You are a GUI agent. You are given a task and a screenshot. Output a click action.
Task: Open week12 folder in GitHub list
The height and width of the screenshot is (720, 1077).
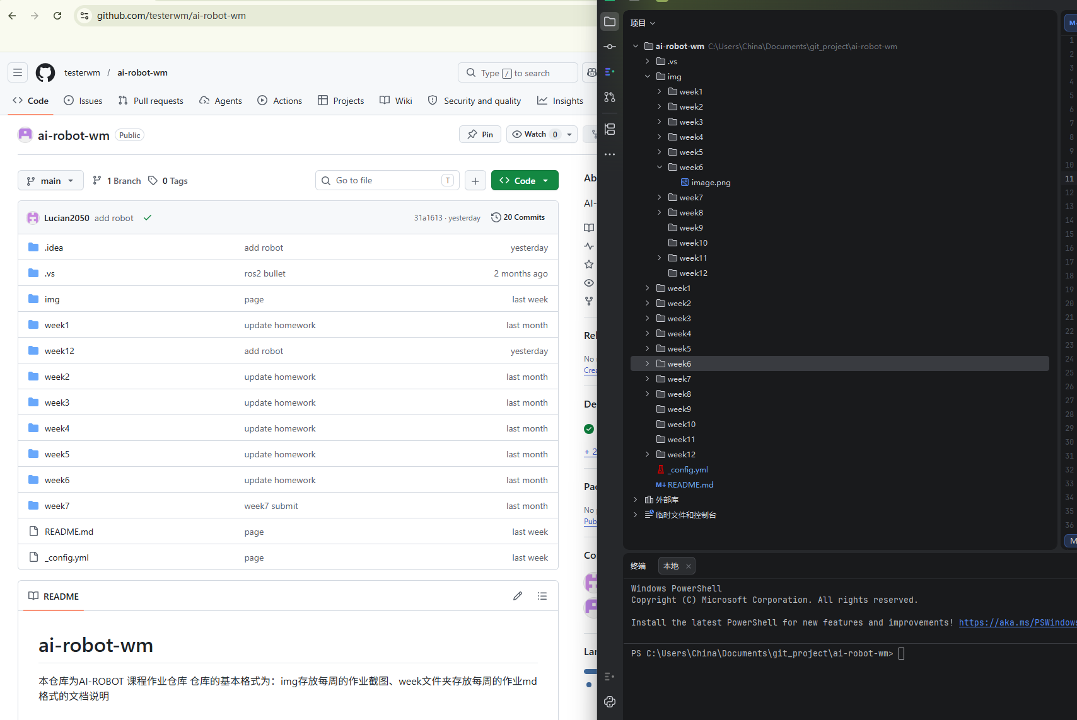59,351
